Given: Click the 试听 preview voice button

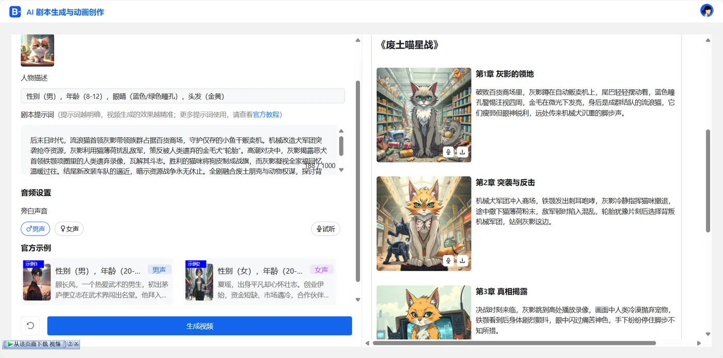Looking at the screenshot, I should coord(325,229).
